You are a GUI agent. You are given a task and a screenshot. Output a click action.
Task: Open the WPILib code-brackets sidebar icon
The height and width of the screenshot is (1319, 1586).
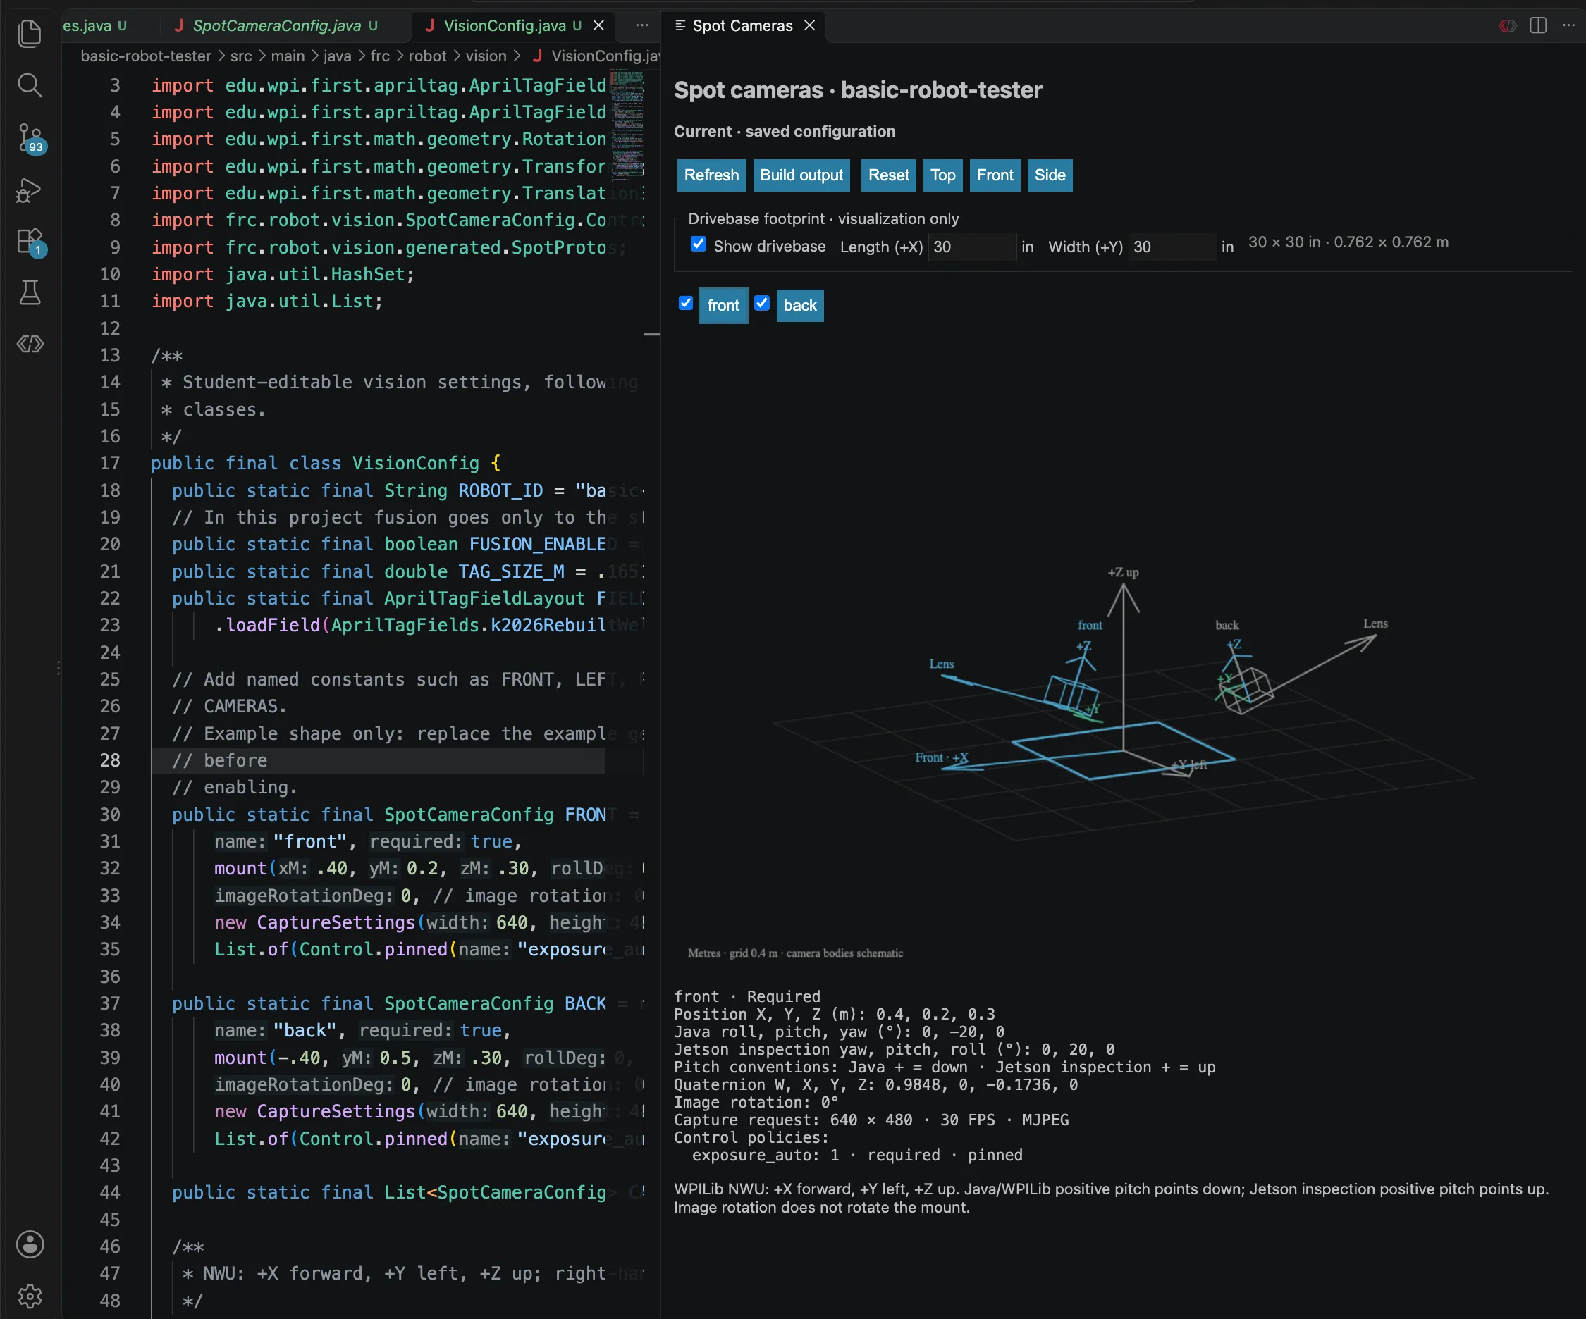click(x=30, y=345)
